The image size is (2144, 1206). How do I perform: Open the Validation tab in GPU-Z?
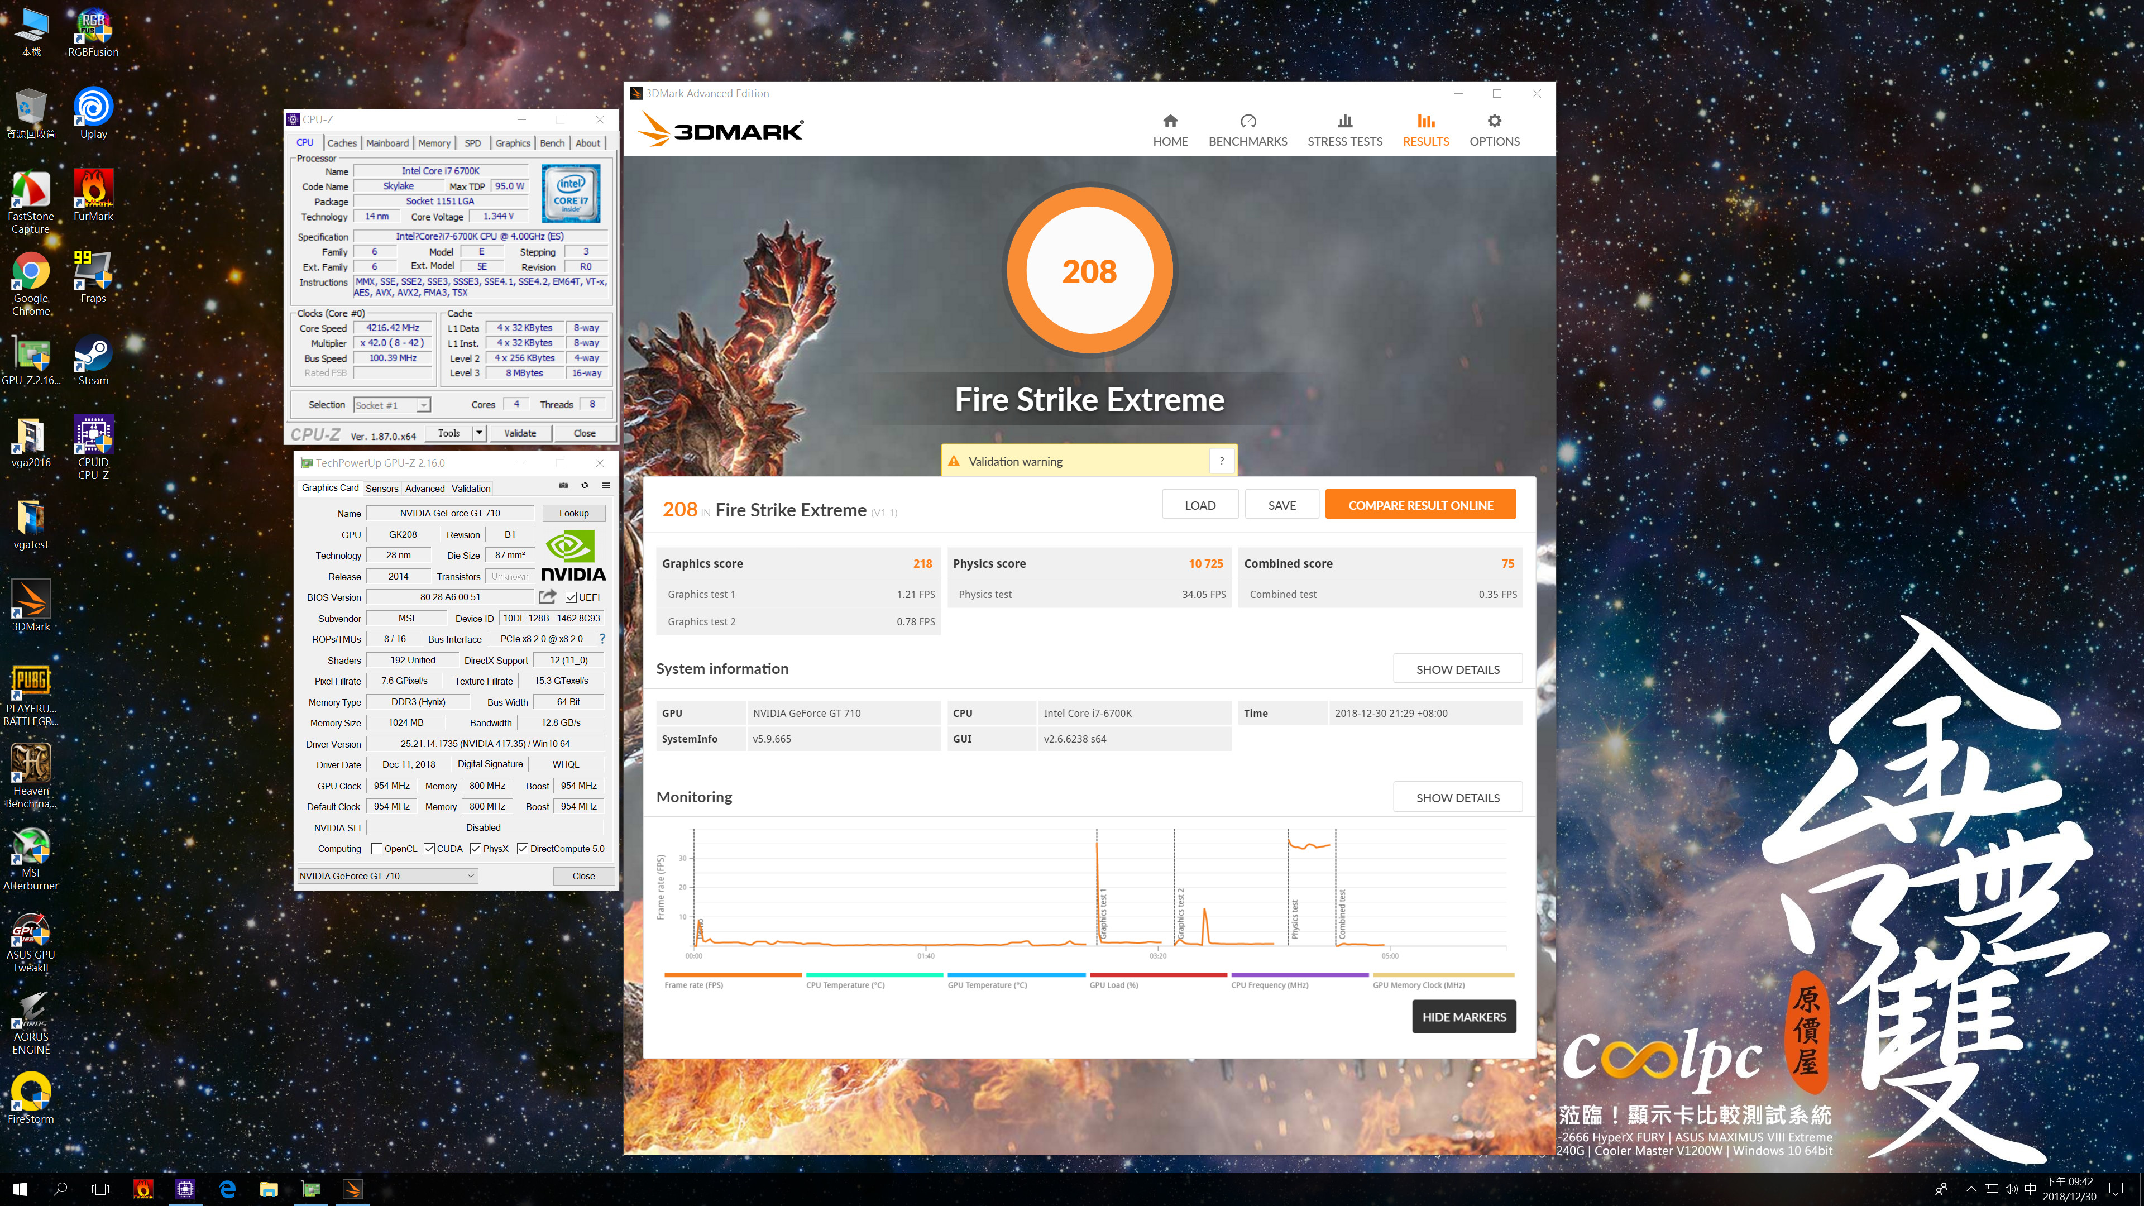471,489
